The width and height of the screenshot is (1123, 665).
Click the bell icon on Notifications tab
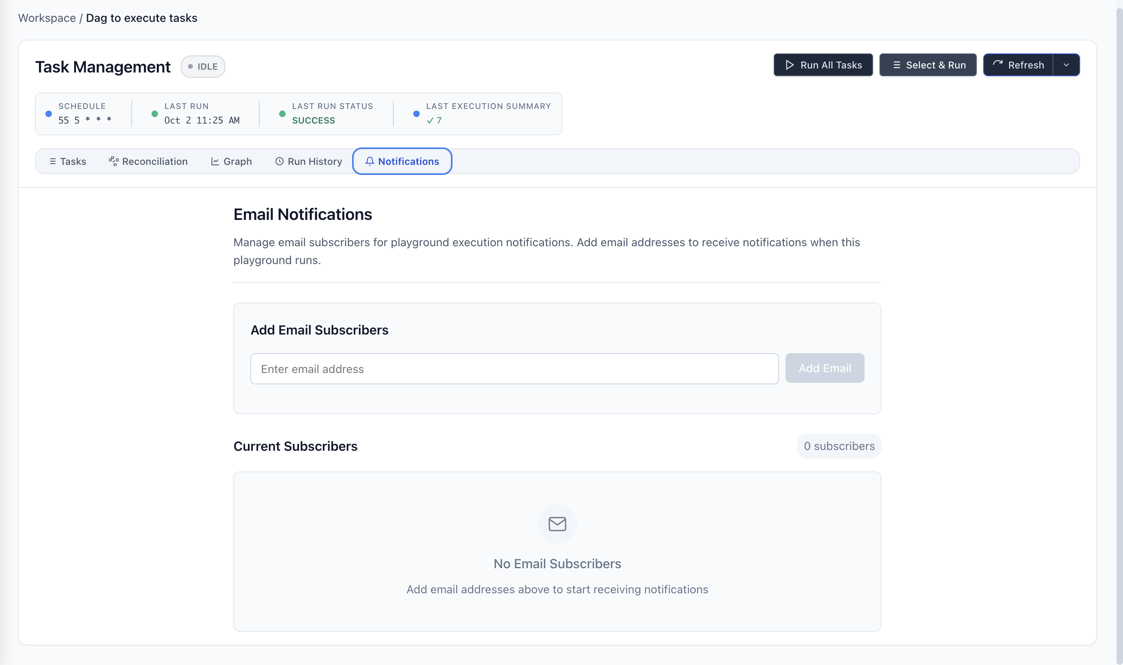pyautogui.click(x=369, y=161)
